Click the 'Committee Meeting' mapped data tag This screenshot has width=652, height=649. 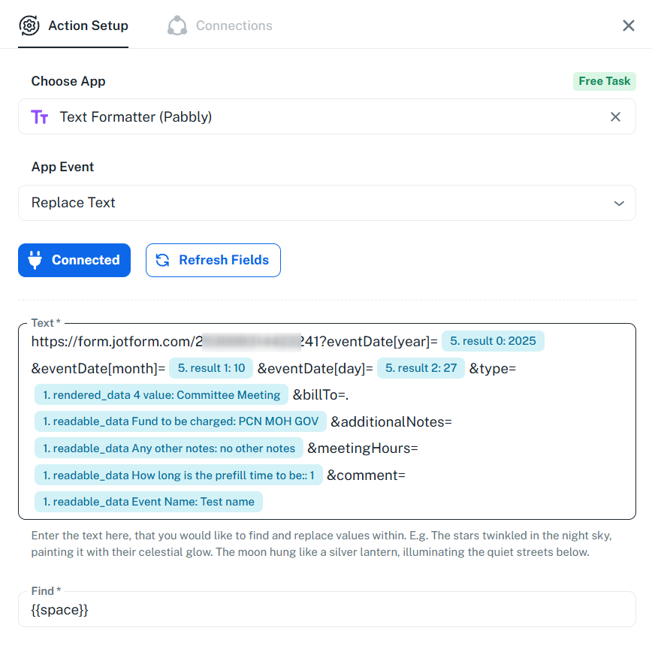[x=161, y=395]
